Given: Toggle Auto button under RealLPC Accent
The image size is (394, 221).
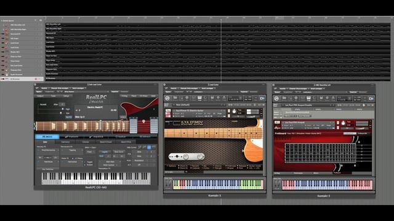Looking at the screenshot, I should click(x=69, y=117).
